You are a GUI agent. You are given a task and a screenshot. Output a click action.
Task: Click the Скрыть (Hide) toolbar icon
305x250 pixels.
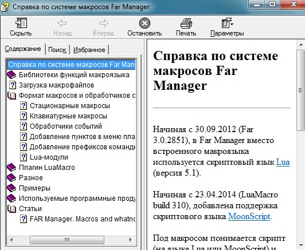tap(21, 23)
